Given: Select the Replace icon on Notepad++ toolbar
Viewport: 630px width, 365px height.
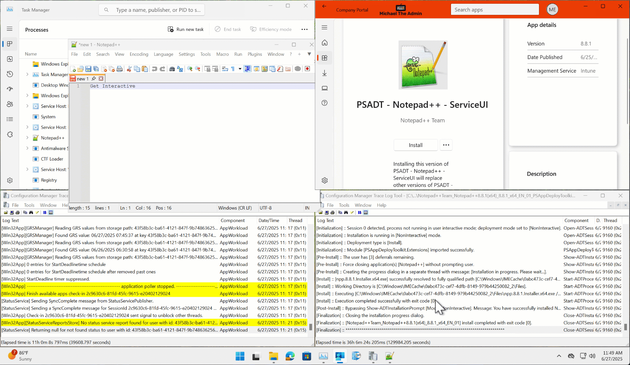Looking at the screenshot, I should [180, 69].
